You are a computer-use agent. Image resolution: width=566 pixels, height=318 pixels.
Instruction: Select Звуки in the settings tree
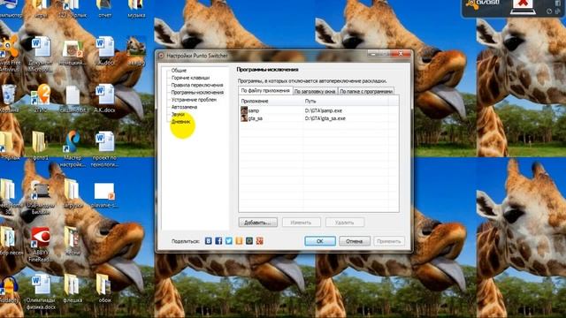click(x=178, y=114)
